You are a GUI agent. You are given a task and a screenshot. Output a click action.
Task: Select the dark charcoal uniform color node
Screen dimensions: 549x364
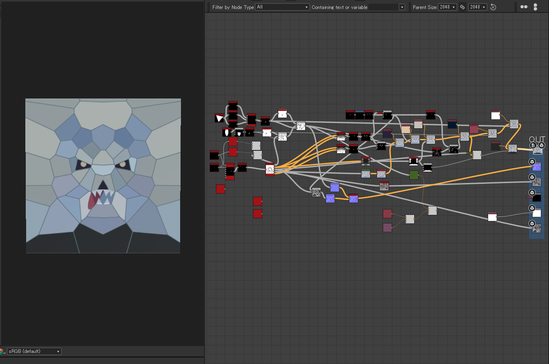pos(495,146)
